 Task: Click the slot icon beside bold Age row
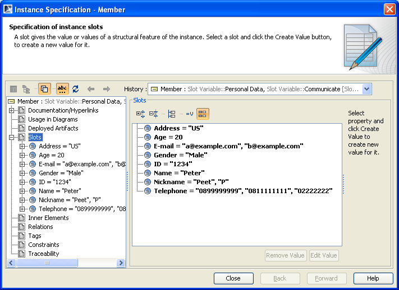148,137
